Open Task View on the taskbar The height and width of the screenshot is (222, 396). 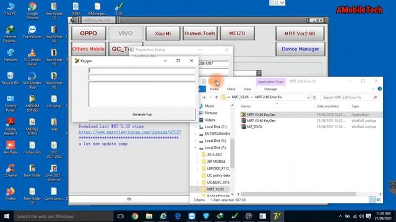coord(121,216)
